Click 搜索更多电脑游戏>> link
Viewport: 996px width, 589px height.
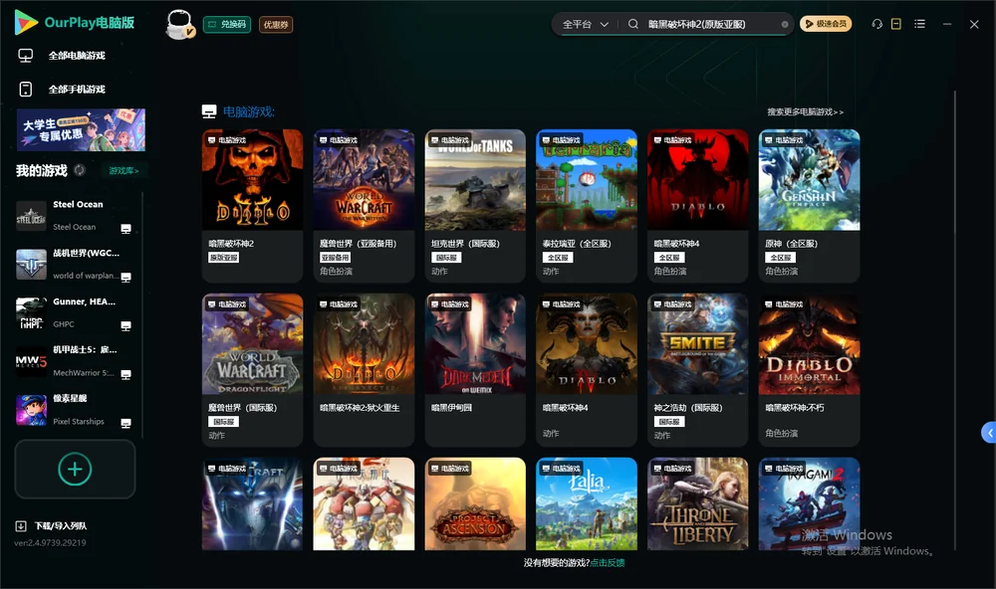click(x=805, y=111)
